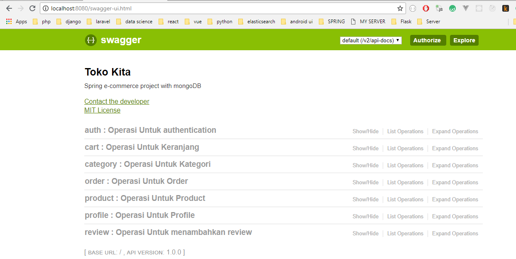
Task: Toggle Show/Hide for the review section
Action: [x=365, y=233]
